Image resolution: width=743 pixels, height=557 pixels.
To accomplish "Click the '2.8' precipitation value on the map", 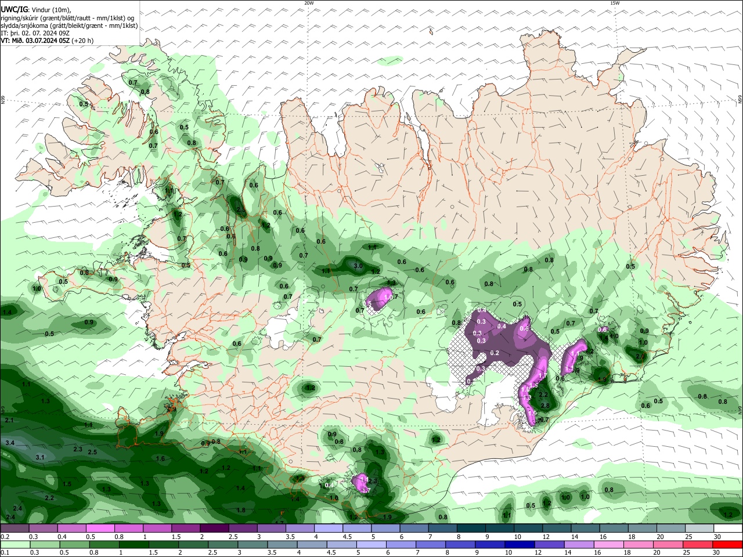I will coord(545,406).
